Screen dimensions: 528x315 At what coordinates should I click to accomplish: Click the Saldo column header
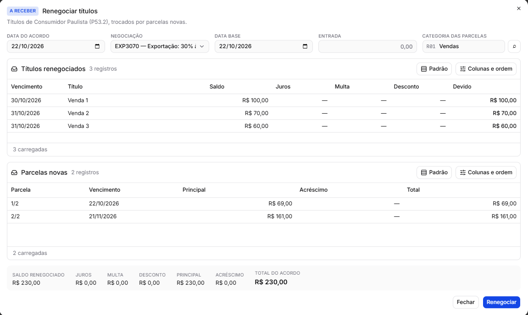217,87
